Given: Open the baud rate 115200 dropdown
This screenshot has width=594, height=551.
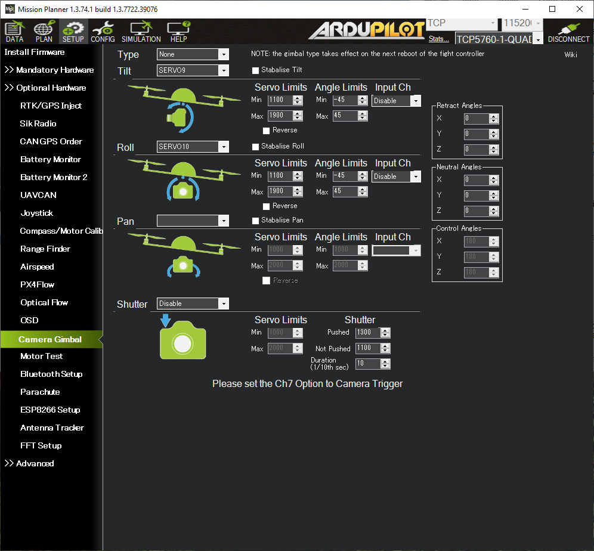Looking at the screenshot, I should [522, 23].
